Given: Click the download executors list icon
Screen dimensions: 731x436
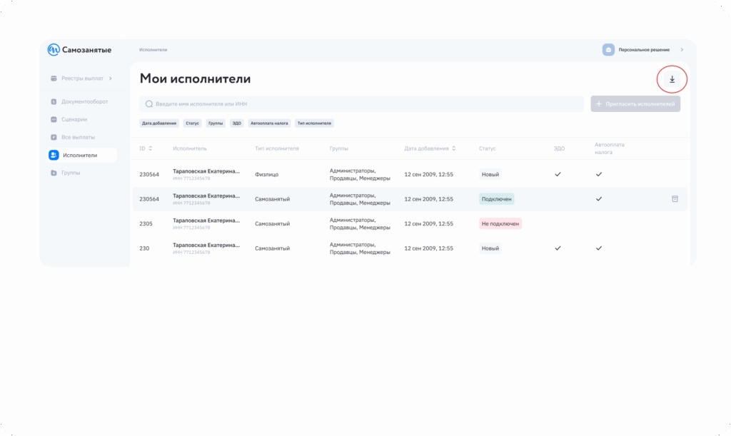Looking at the screenshot, I should click(x=672, y=79).
